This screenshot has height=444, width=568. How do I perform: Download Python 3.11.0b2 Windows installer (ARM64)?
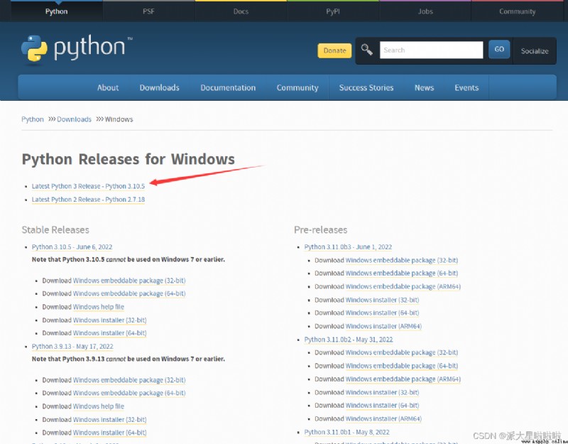click(383, 419)
